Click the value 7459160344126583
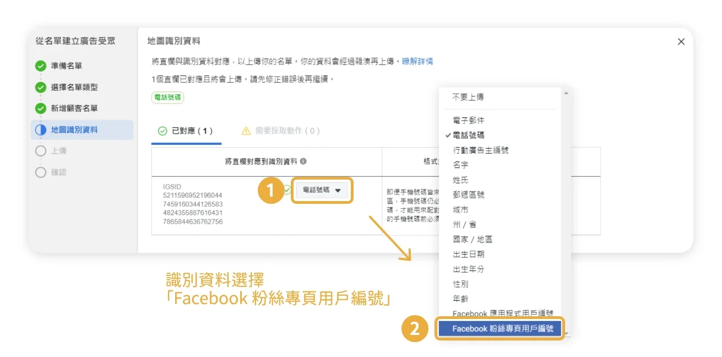Viewport: 722px width, 357px height. pyautogui.click(x=193, y=204)
